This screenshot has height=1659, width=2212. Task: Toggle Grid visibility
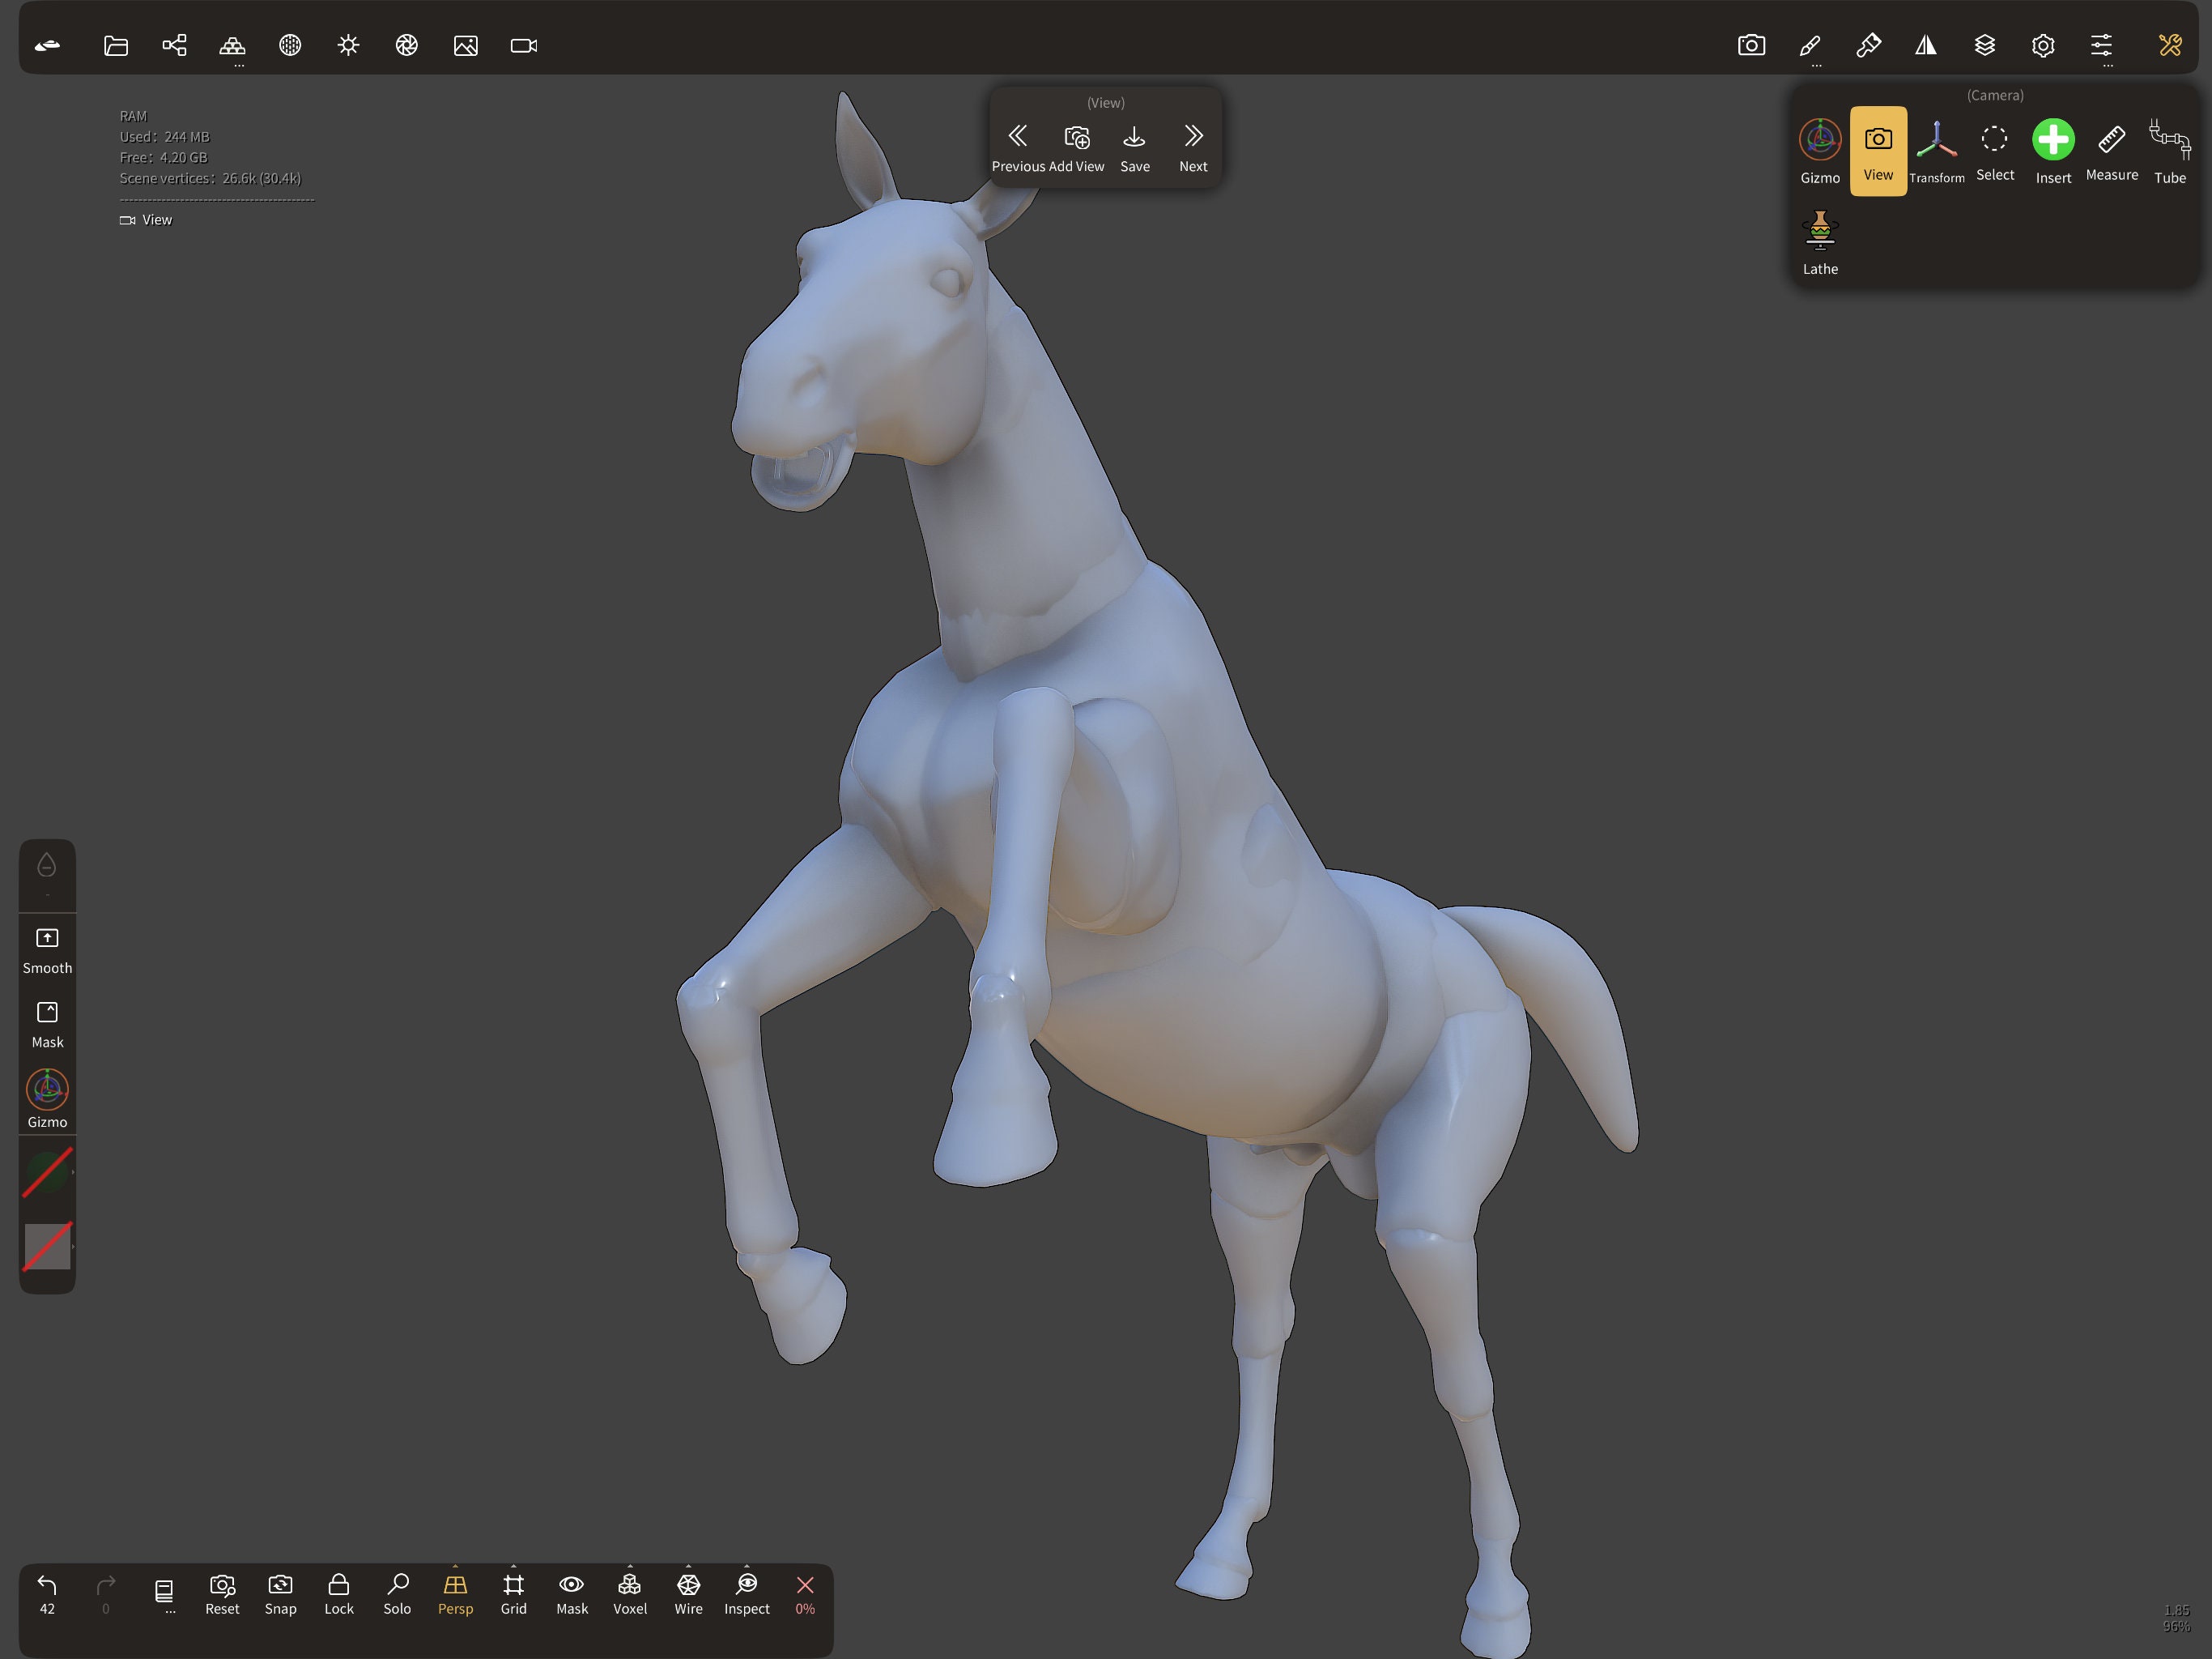513,1593
